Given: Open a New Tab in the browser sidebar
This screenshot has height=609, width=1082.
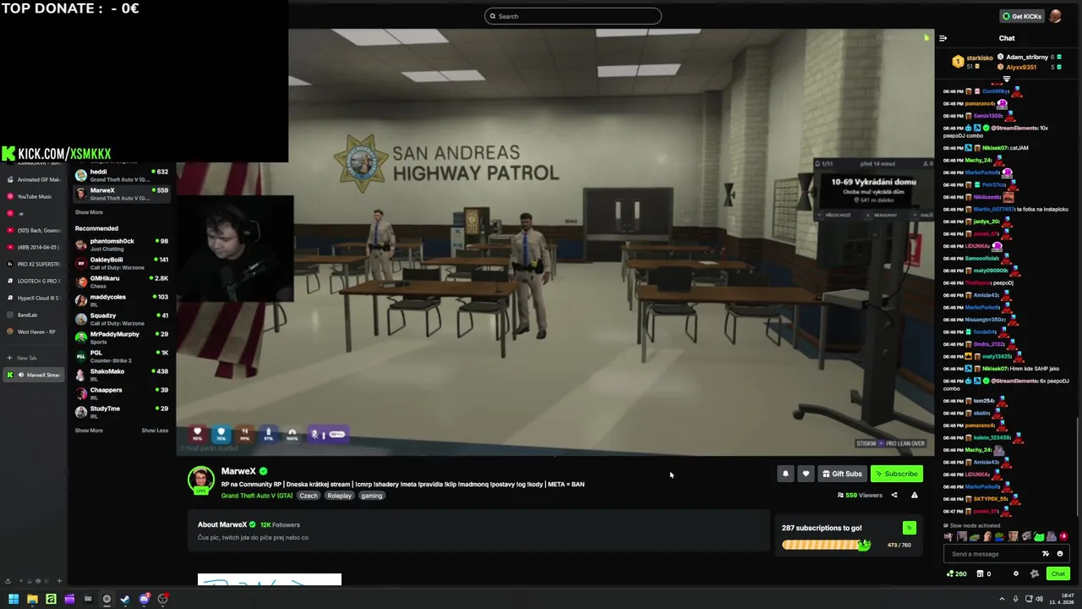Looking at the screenshot, I should pyautogui.click(x=34, y=358).
